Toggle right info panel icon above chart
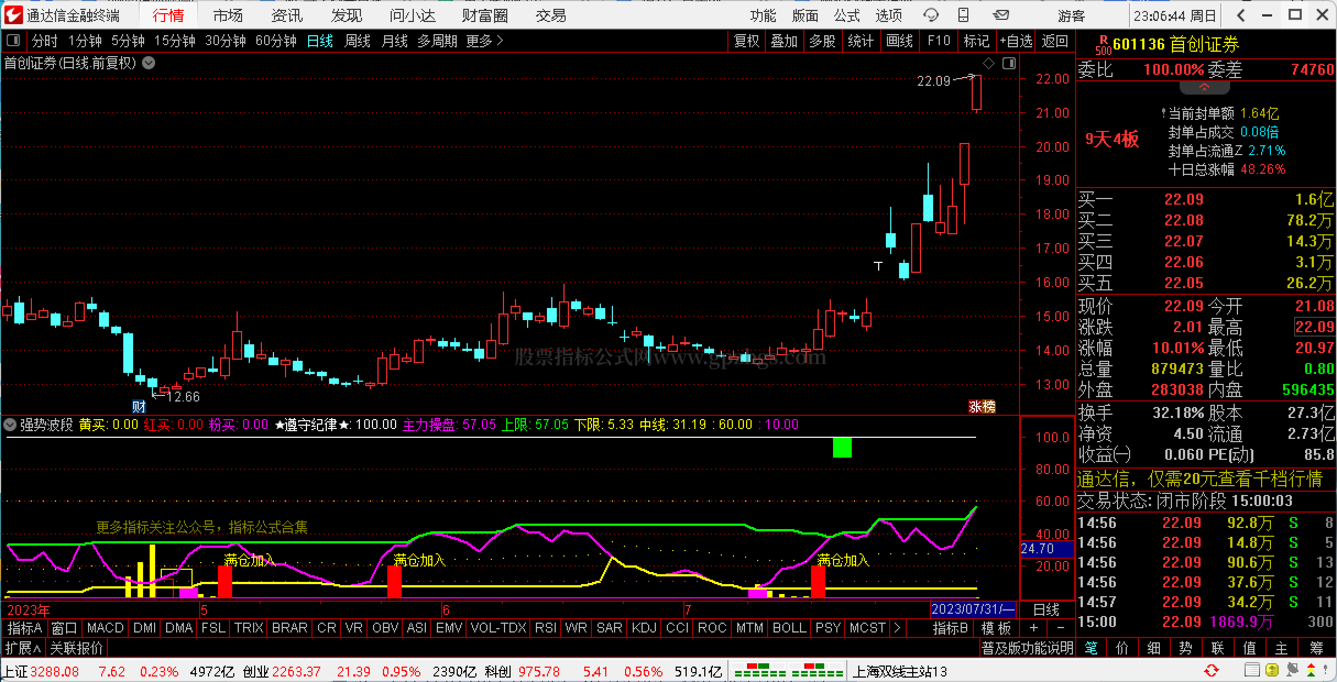The height and width of the screenshot is (682, 1337). (1009, 64)
